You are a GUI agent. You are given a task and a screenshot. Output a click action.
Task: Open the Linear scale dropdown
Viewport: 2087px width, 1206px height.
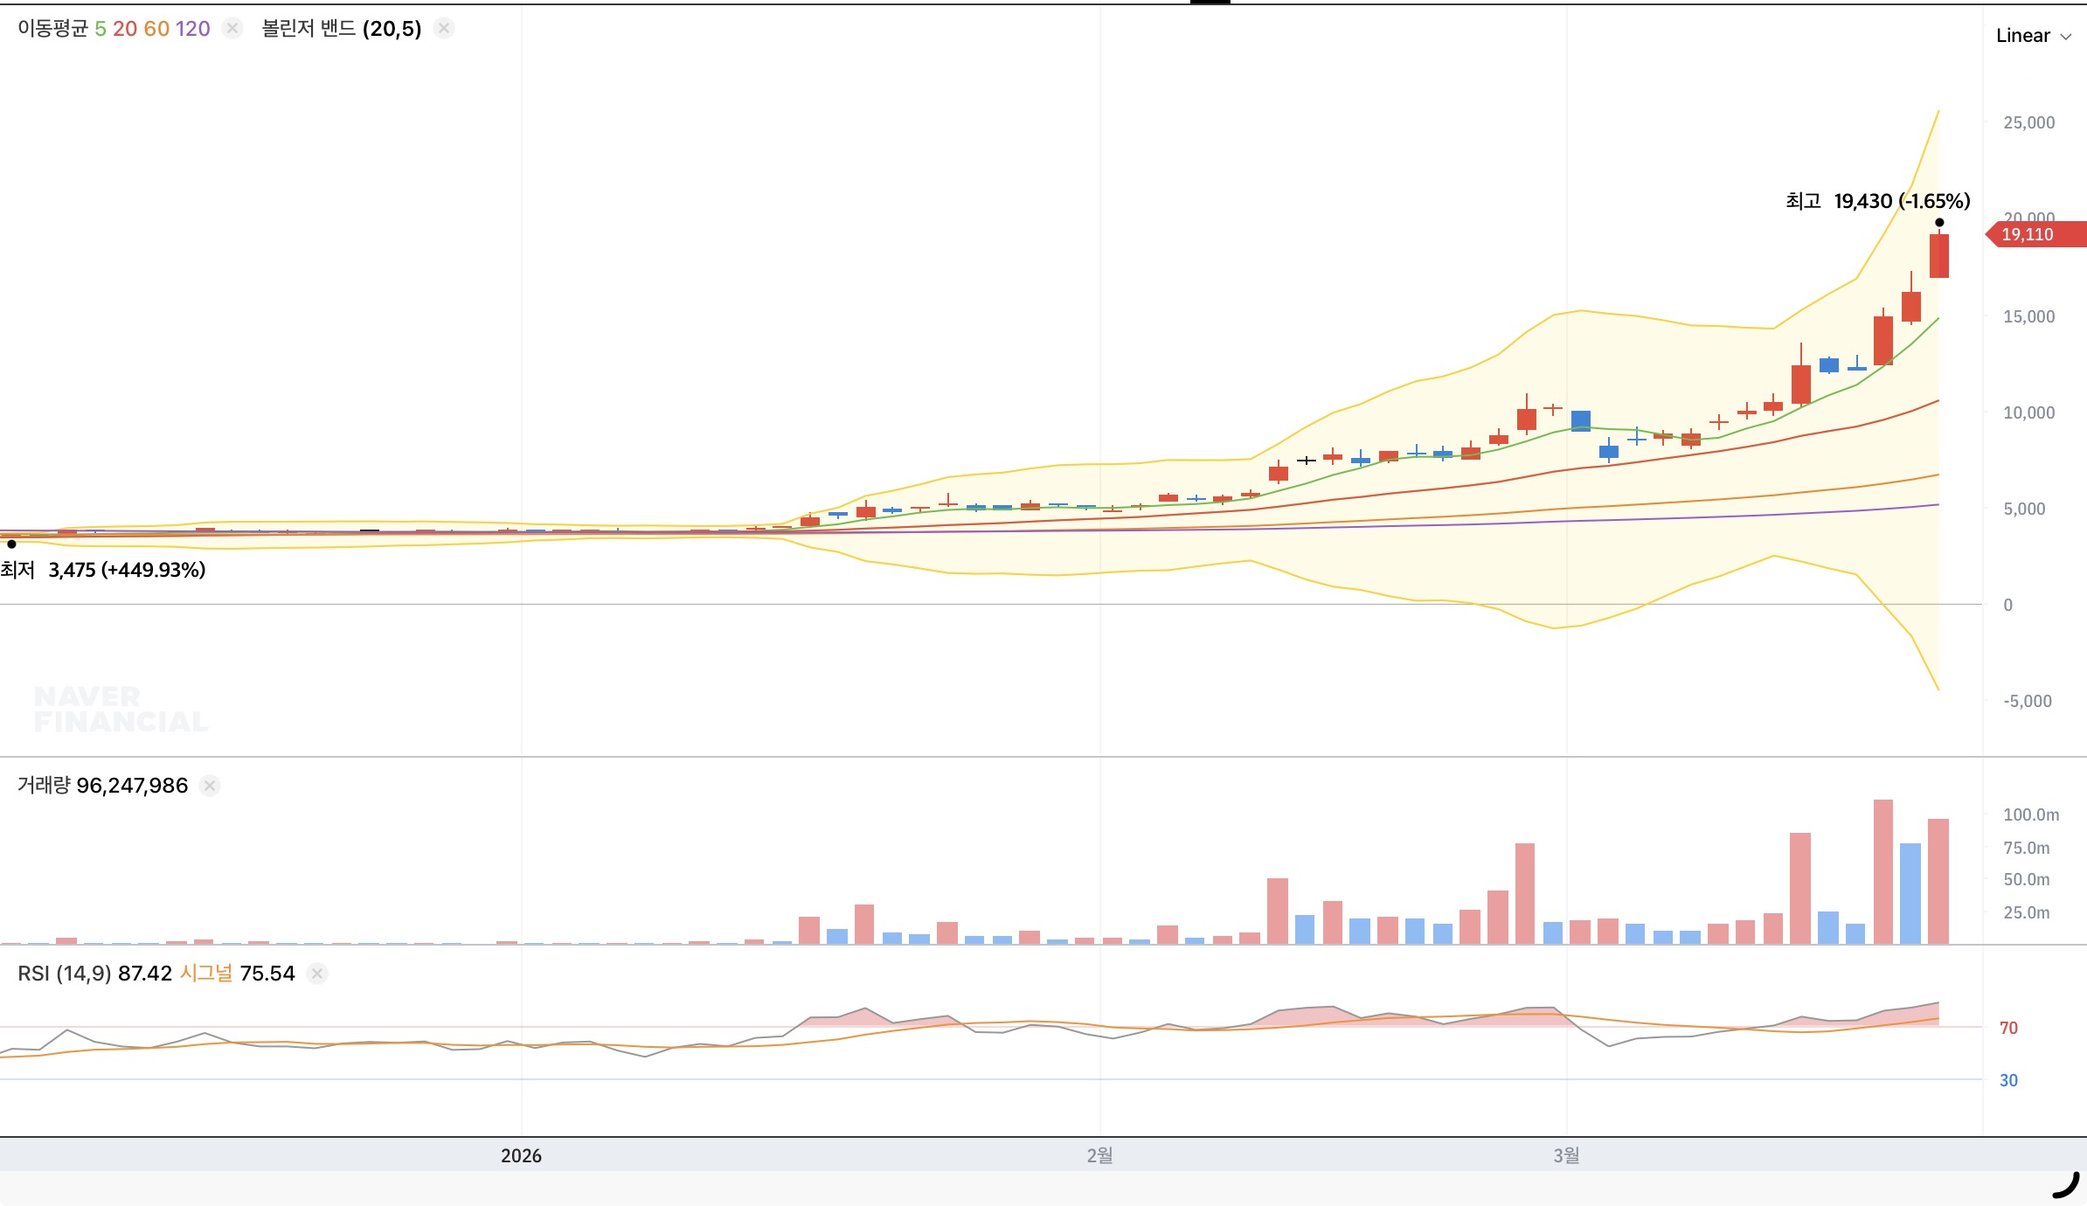pos(2033,36)
